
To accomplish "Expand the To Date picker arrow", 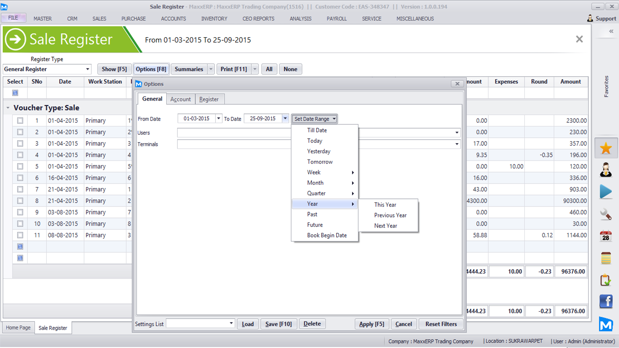I will pos(285,119).
